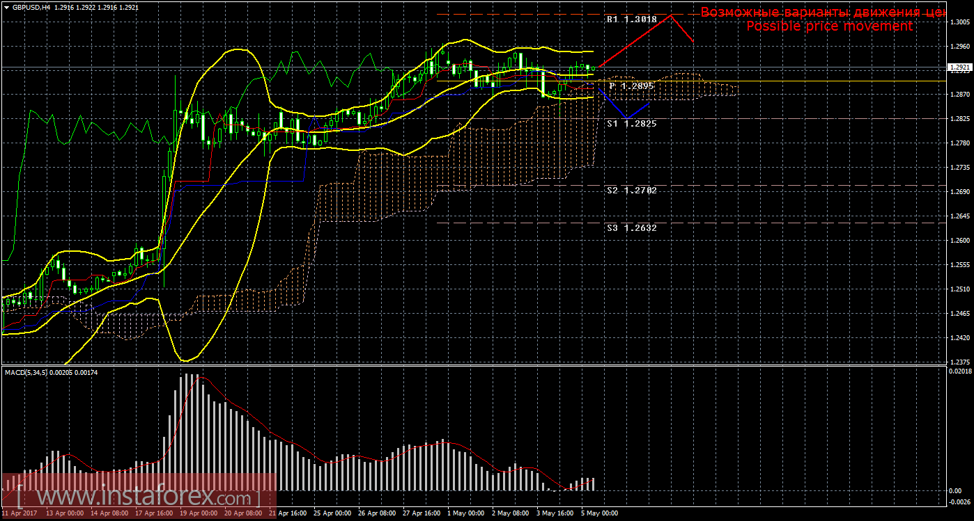The image size is (974, 521).
Task: Click the 1.2600 price scale value
Action: point(959,241)
